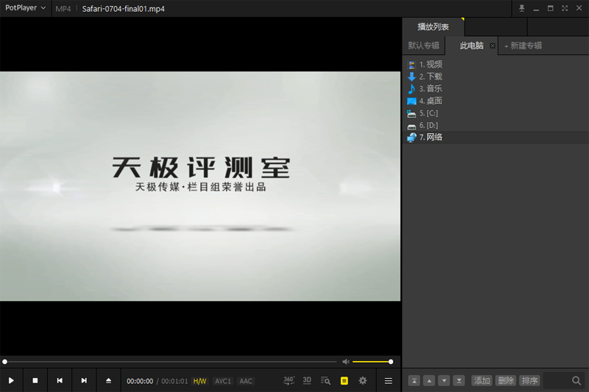Click the elapsed time display 00:00:00

(x=140, y=381)
